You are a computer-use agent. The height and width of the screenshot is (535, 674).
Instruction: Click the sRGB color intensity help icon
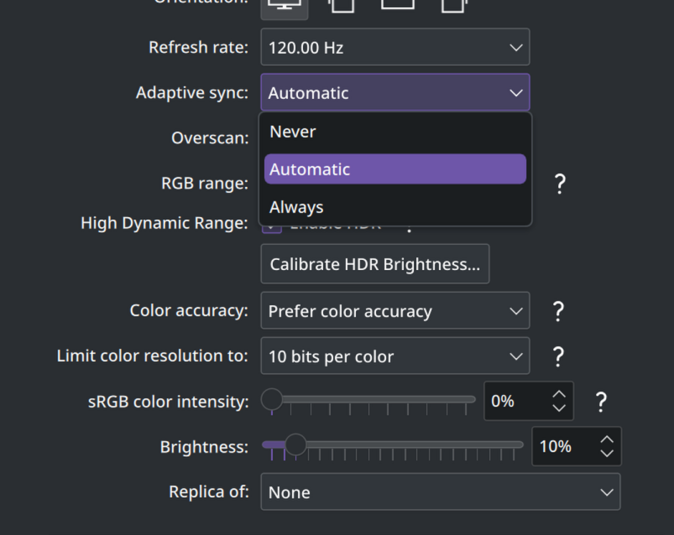(601, 402)
